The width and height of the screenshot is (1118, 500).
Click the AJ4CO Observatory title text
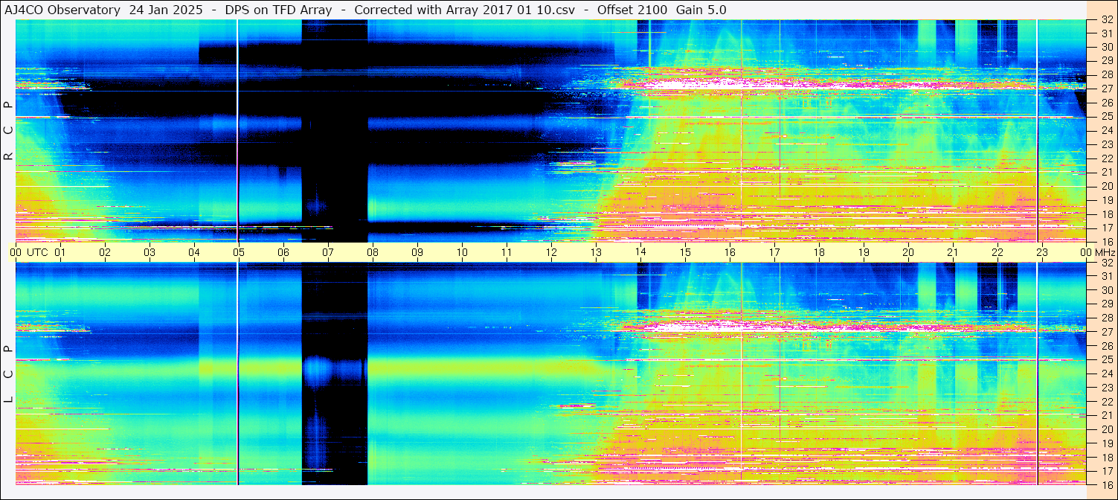[x=62, y=10]
